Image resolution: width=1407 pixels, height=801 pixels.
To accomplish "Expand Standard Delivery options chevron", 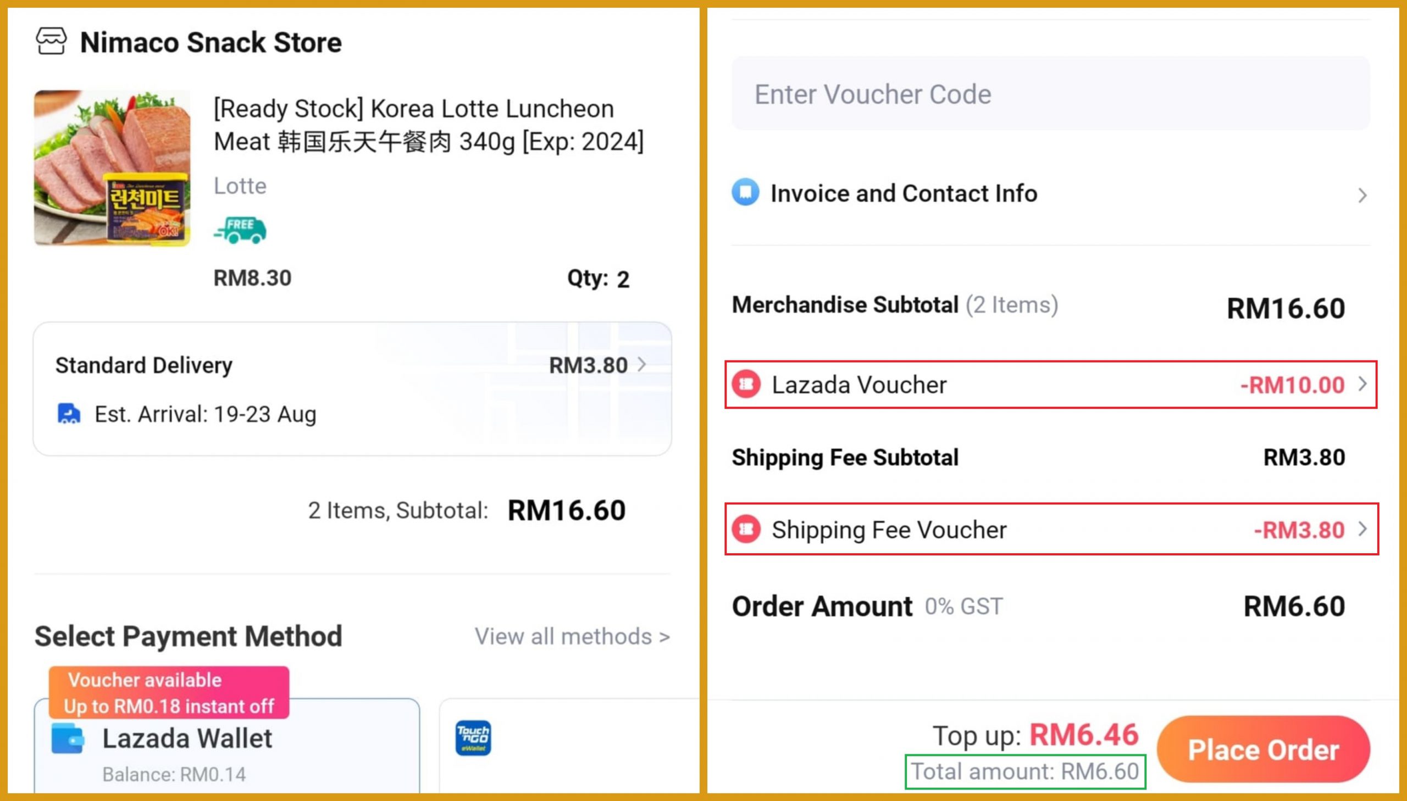I will tap(641, 365).
